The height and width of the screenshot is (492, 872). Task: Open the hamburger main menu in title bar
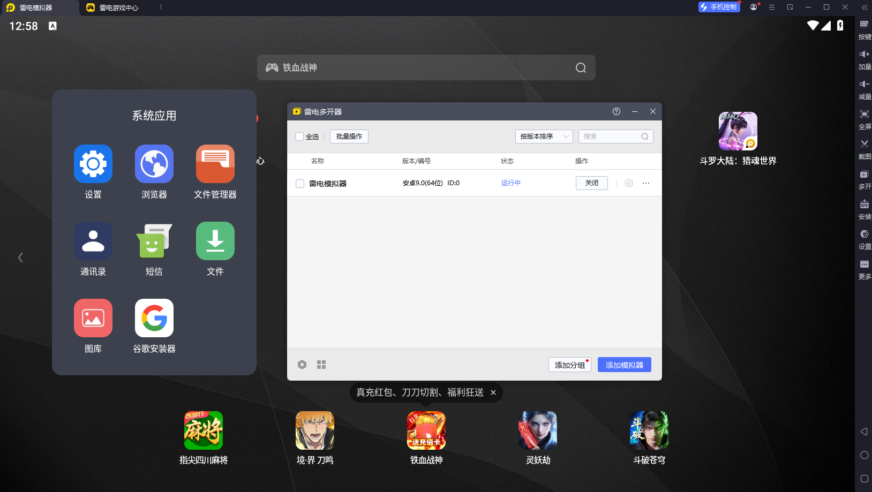pos(772,7)
